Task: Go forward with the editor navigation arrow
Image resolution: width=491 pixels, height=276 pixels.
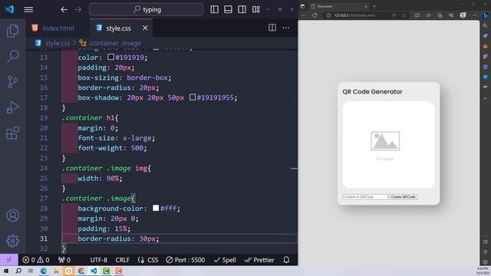Action: pyautogui.click(x=77, y=10)
